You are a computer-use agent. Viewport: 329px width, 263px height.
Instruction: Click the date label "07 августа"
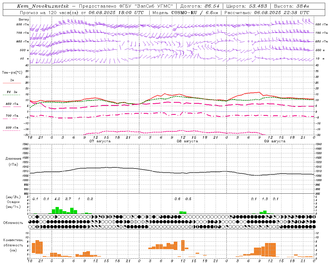[100, 141]
